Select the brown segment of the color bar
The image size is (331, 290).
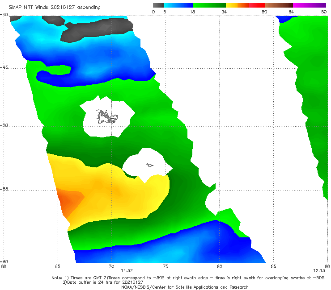click(279, 5)
